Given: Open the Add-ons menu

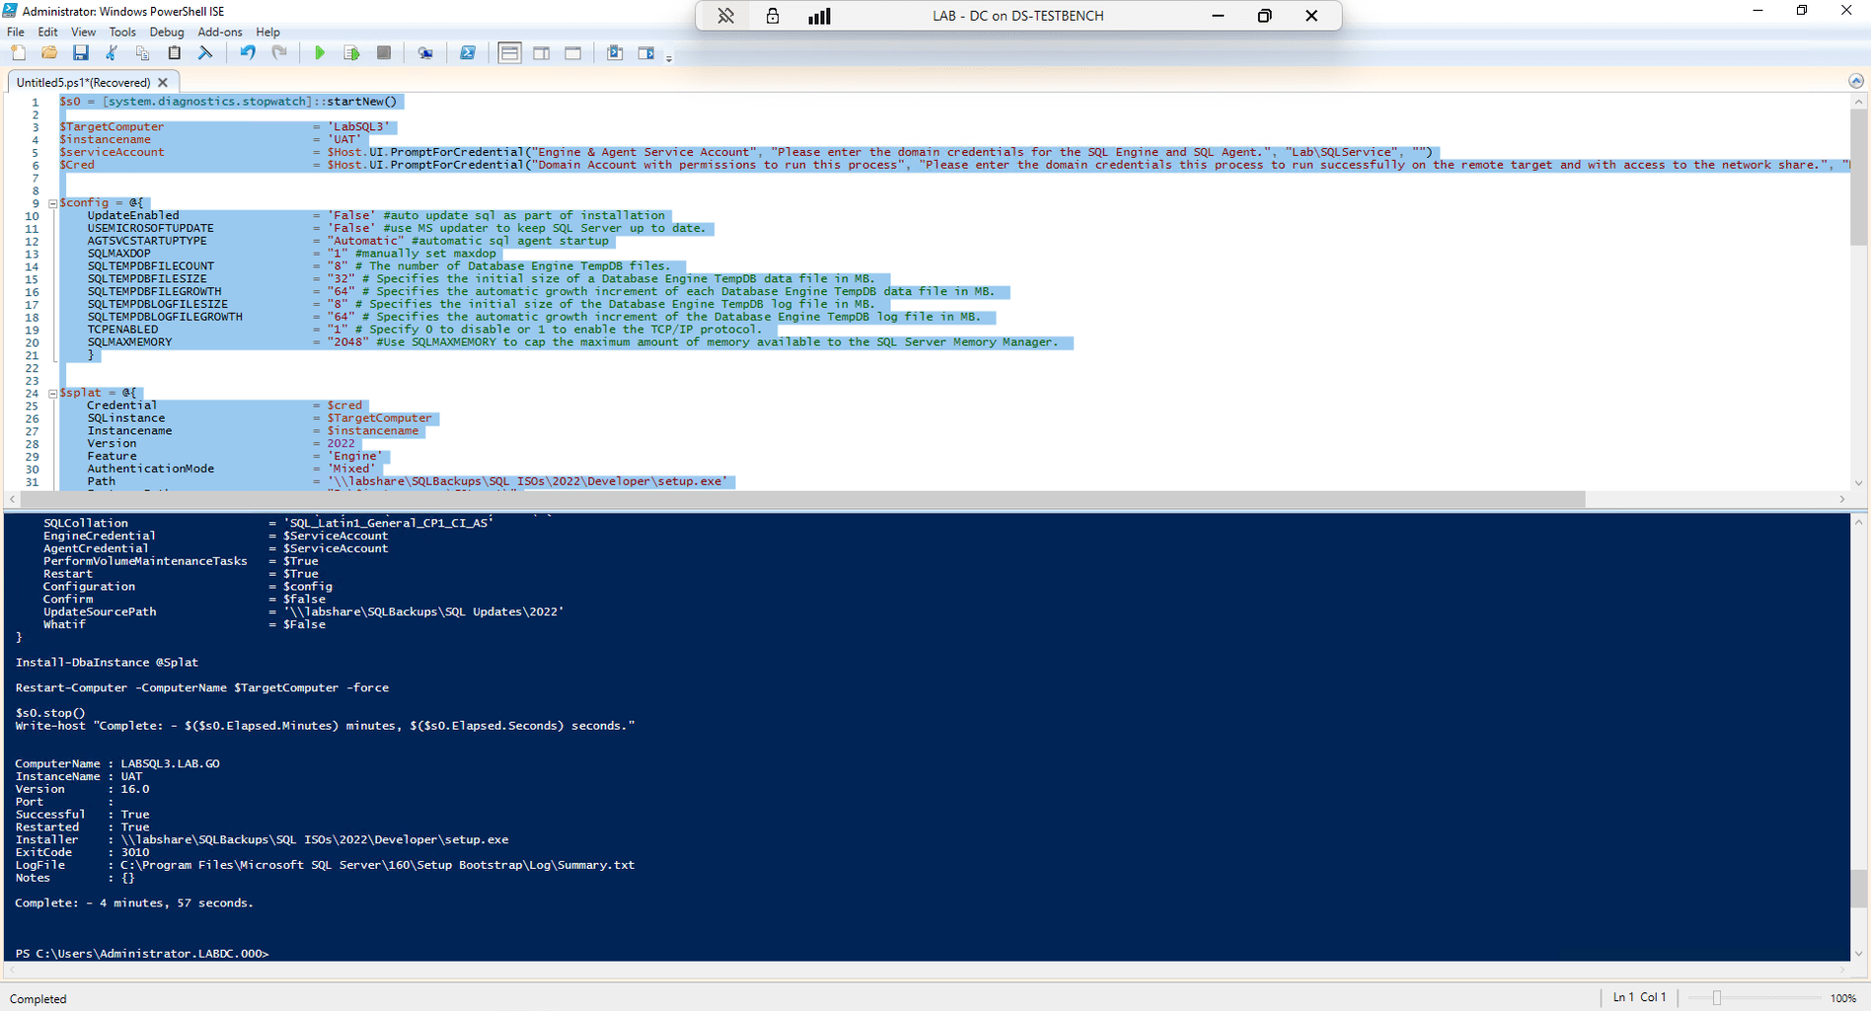Looking at the screenshot, I should click(219, 33).
